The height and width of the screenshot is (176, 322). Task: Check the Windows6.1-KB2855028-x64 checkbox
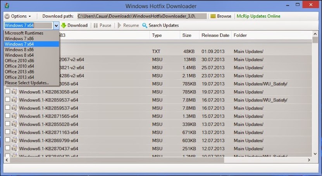coord(8,124)
